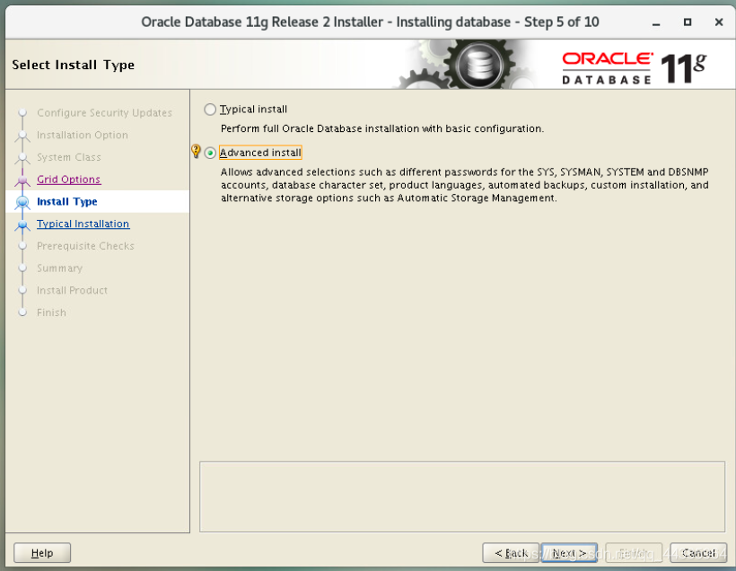Go back with the Back button
The width and height of the screenshot is (736, 571).
coord(510,553)
